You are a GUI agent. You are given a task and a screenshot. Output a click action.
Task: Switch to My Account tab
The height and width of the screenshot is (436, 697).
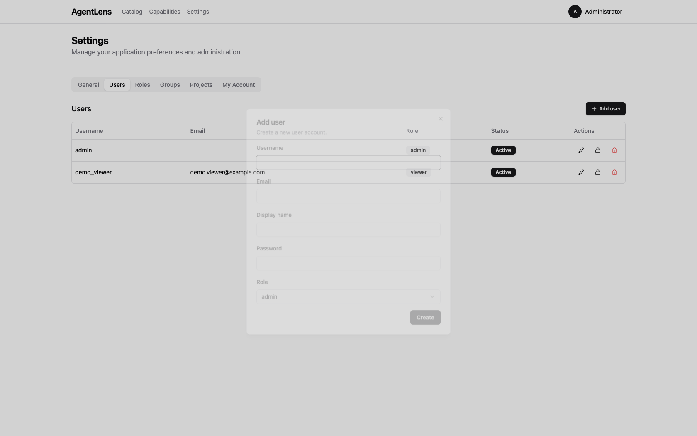point(239,85)
